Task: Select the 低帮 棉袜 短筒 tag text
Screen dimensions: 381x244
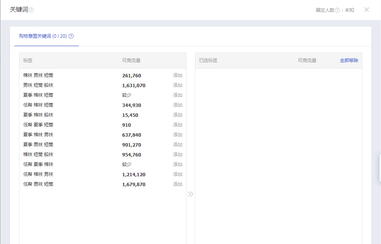Action: point(38,105)
